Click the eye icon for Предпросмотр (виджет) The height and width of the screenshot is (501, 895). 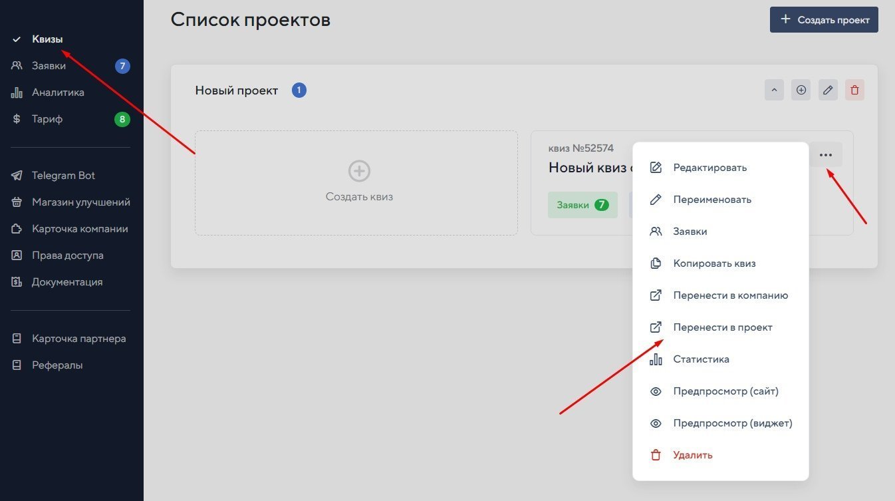(x=656, y=423)
